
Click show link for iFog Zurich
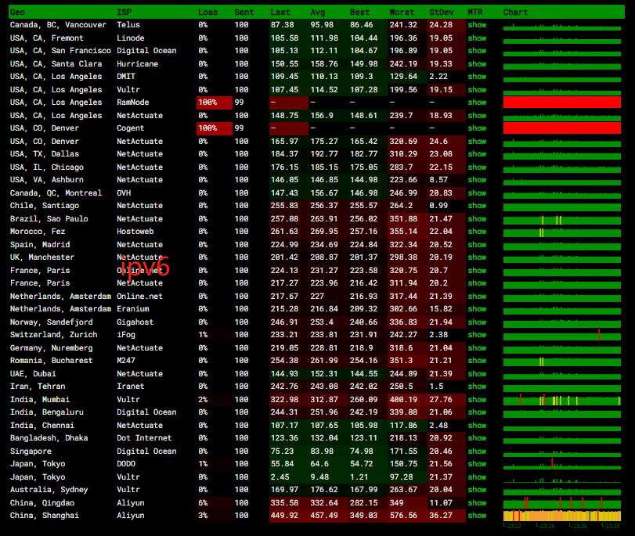(477, 335)
